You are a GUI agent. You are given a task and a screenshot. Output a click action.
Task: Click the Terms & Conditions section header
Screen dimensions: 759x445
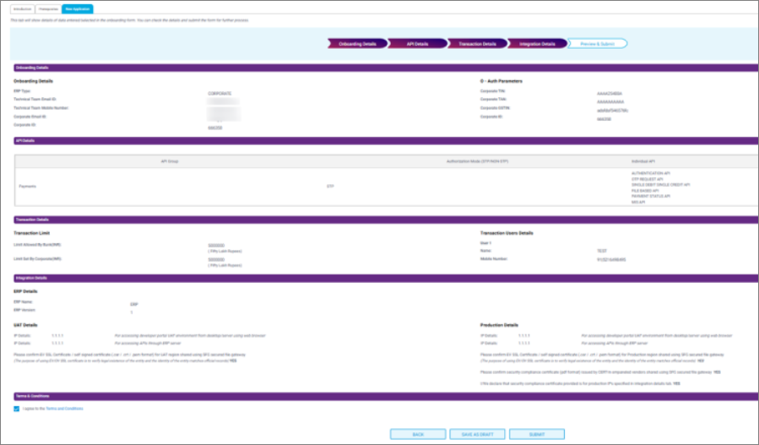32,395
